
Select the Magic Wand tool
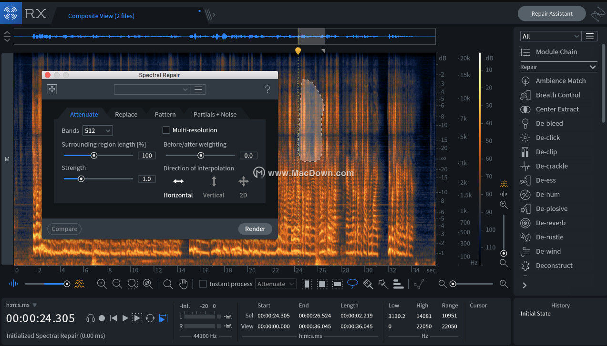[383, 284]
